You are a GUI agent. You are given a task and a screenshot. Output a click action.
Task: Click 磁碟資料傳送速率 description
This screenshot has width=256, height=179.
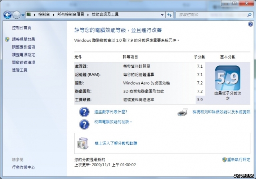(139, 100)
